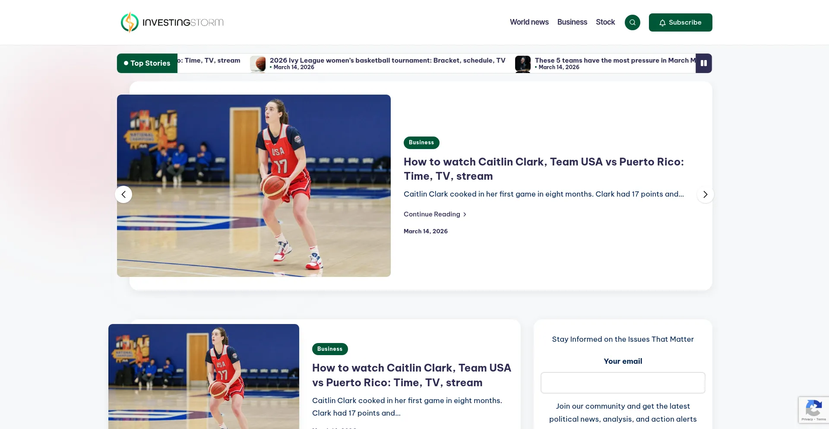Click the Business tag in the carousel
The image size is (829, 429).
[421, 143]
